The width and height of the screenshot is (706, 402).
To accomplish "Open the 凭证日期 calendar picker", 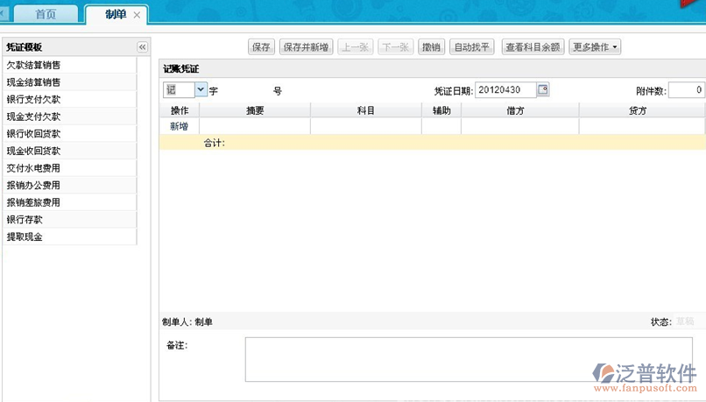I will pos(543,90).
